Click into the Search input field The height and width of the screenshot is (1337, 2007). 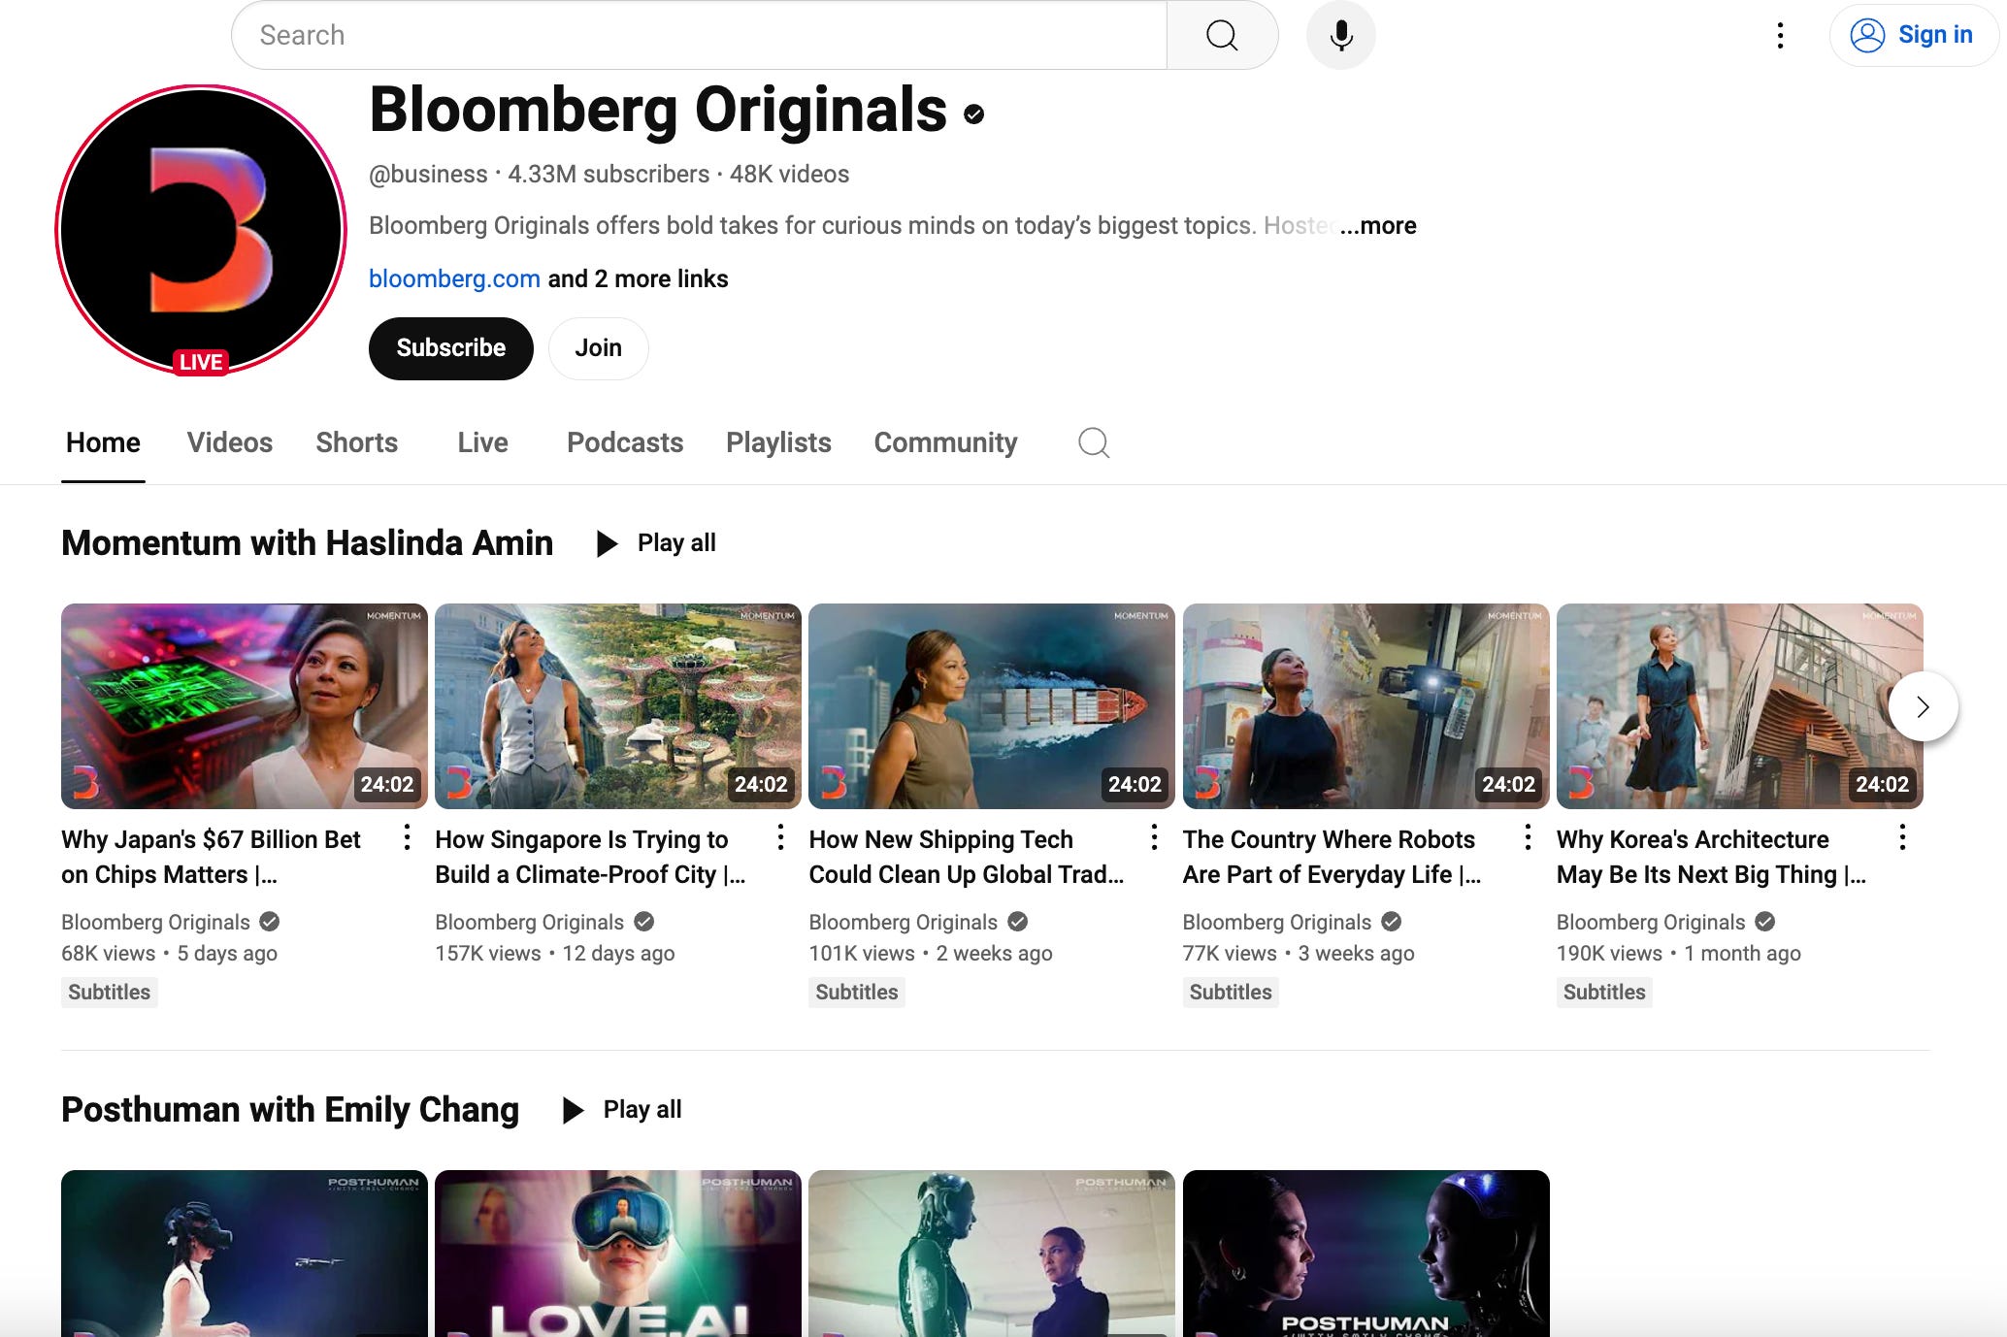click(699, 35)
